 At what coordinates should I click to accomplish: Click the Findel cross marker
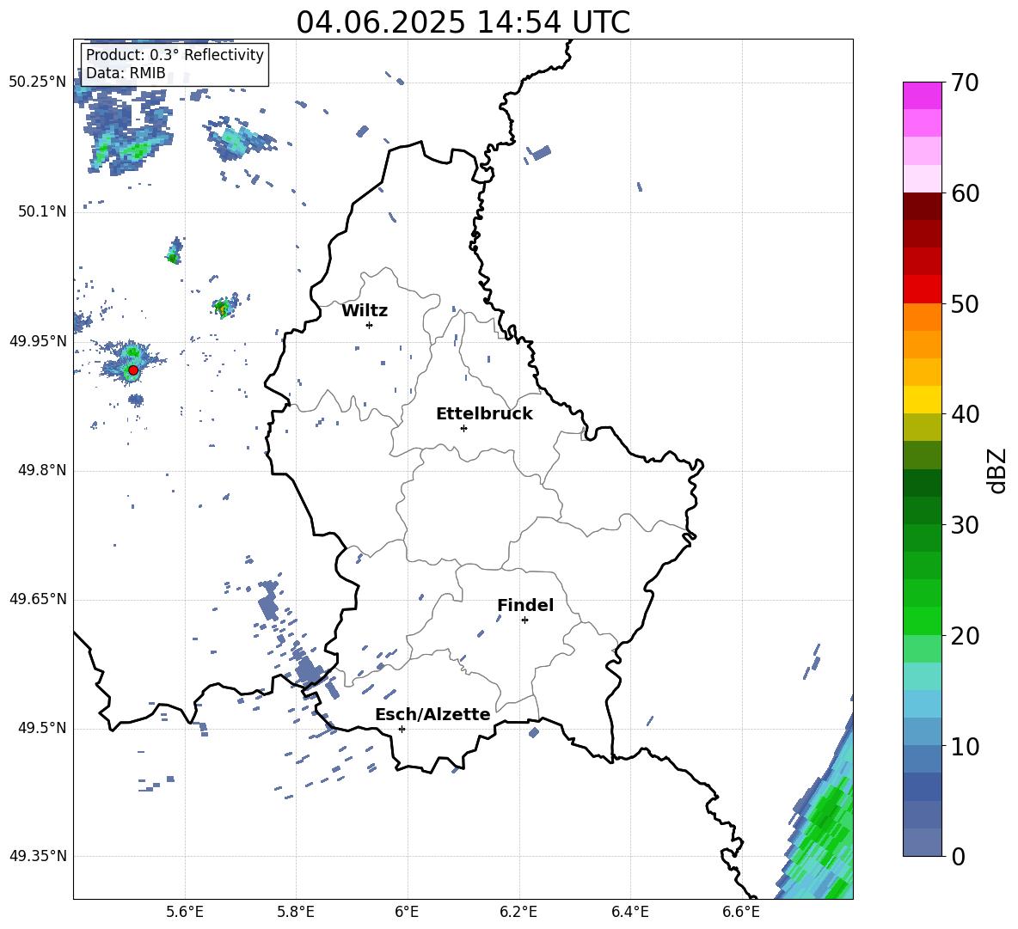pyautogui.click(x=524, y=620)
